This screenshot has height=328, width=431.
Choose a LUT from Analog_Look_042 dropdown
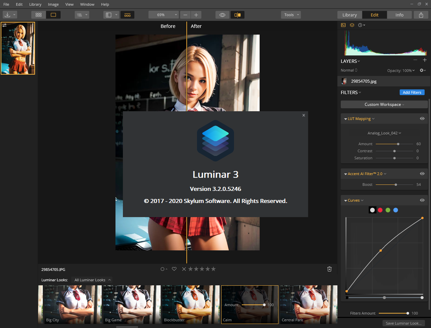tap(384, 133)
